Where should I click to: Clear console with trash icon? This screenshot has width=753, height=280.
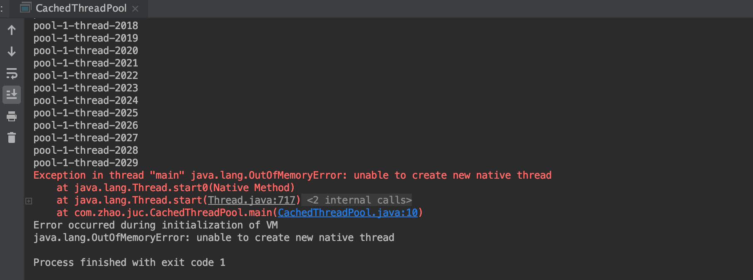[x=12, y=138]
